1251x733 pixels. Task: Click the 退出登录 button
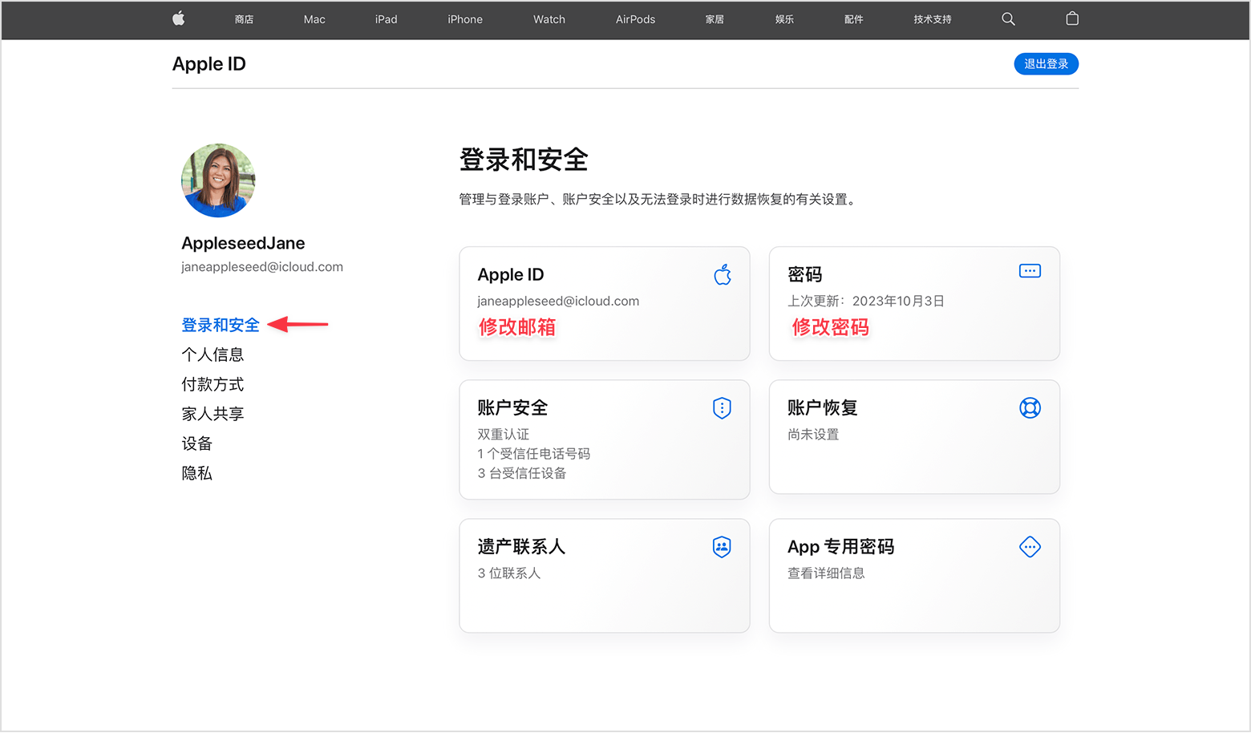[1046, 63]
